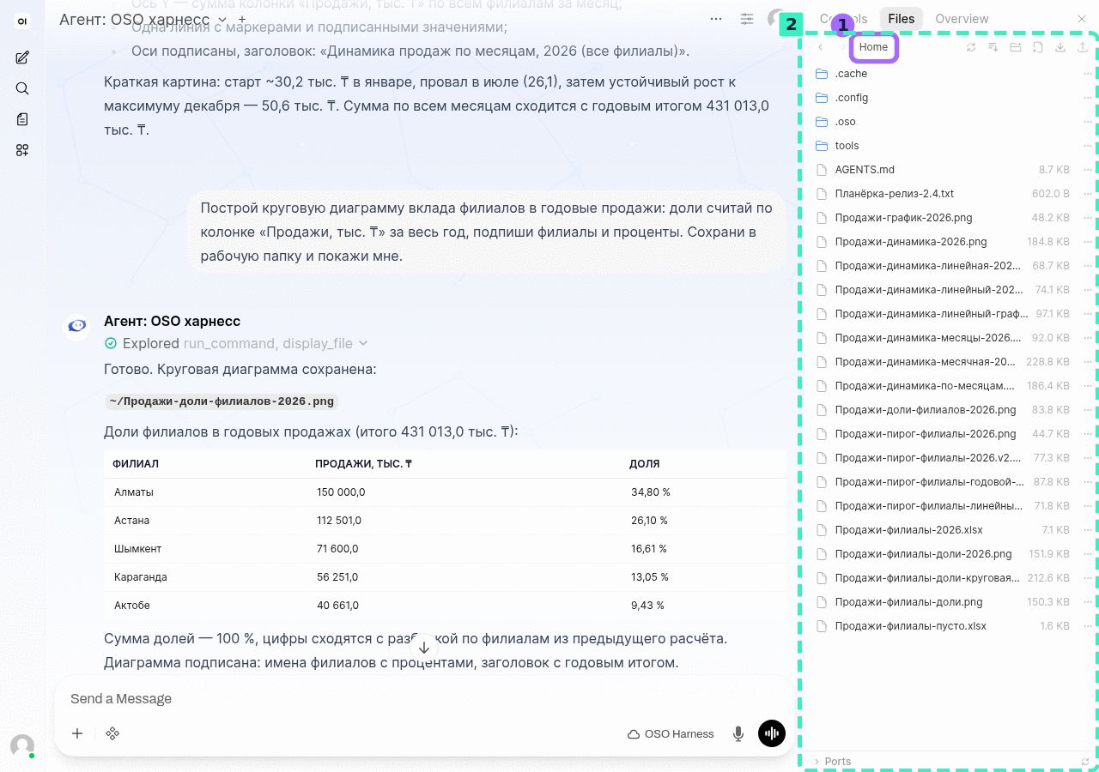Start a new chat from the sidebar
Viewport: 1099px width, 772px height.
click(22, 57)
